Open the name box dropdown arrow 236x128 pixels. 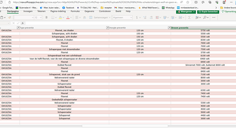coord(8,23)
